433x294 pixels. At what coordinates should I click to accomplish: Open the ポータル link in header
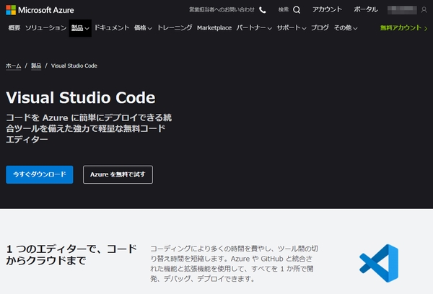[366, 9]
